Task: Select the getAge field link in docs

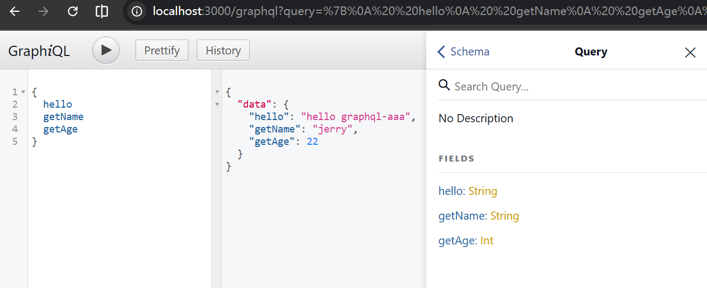Action: (457, 241)
